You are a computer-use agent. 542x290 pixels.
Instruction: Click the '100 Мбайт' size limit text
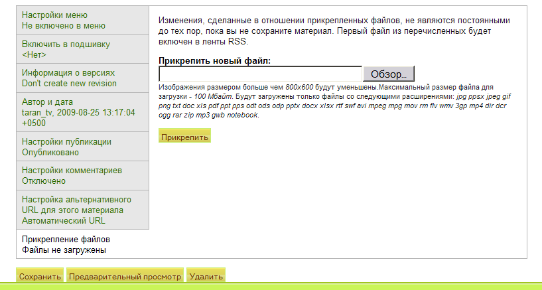point(213,96)
